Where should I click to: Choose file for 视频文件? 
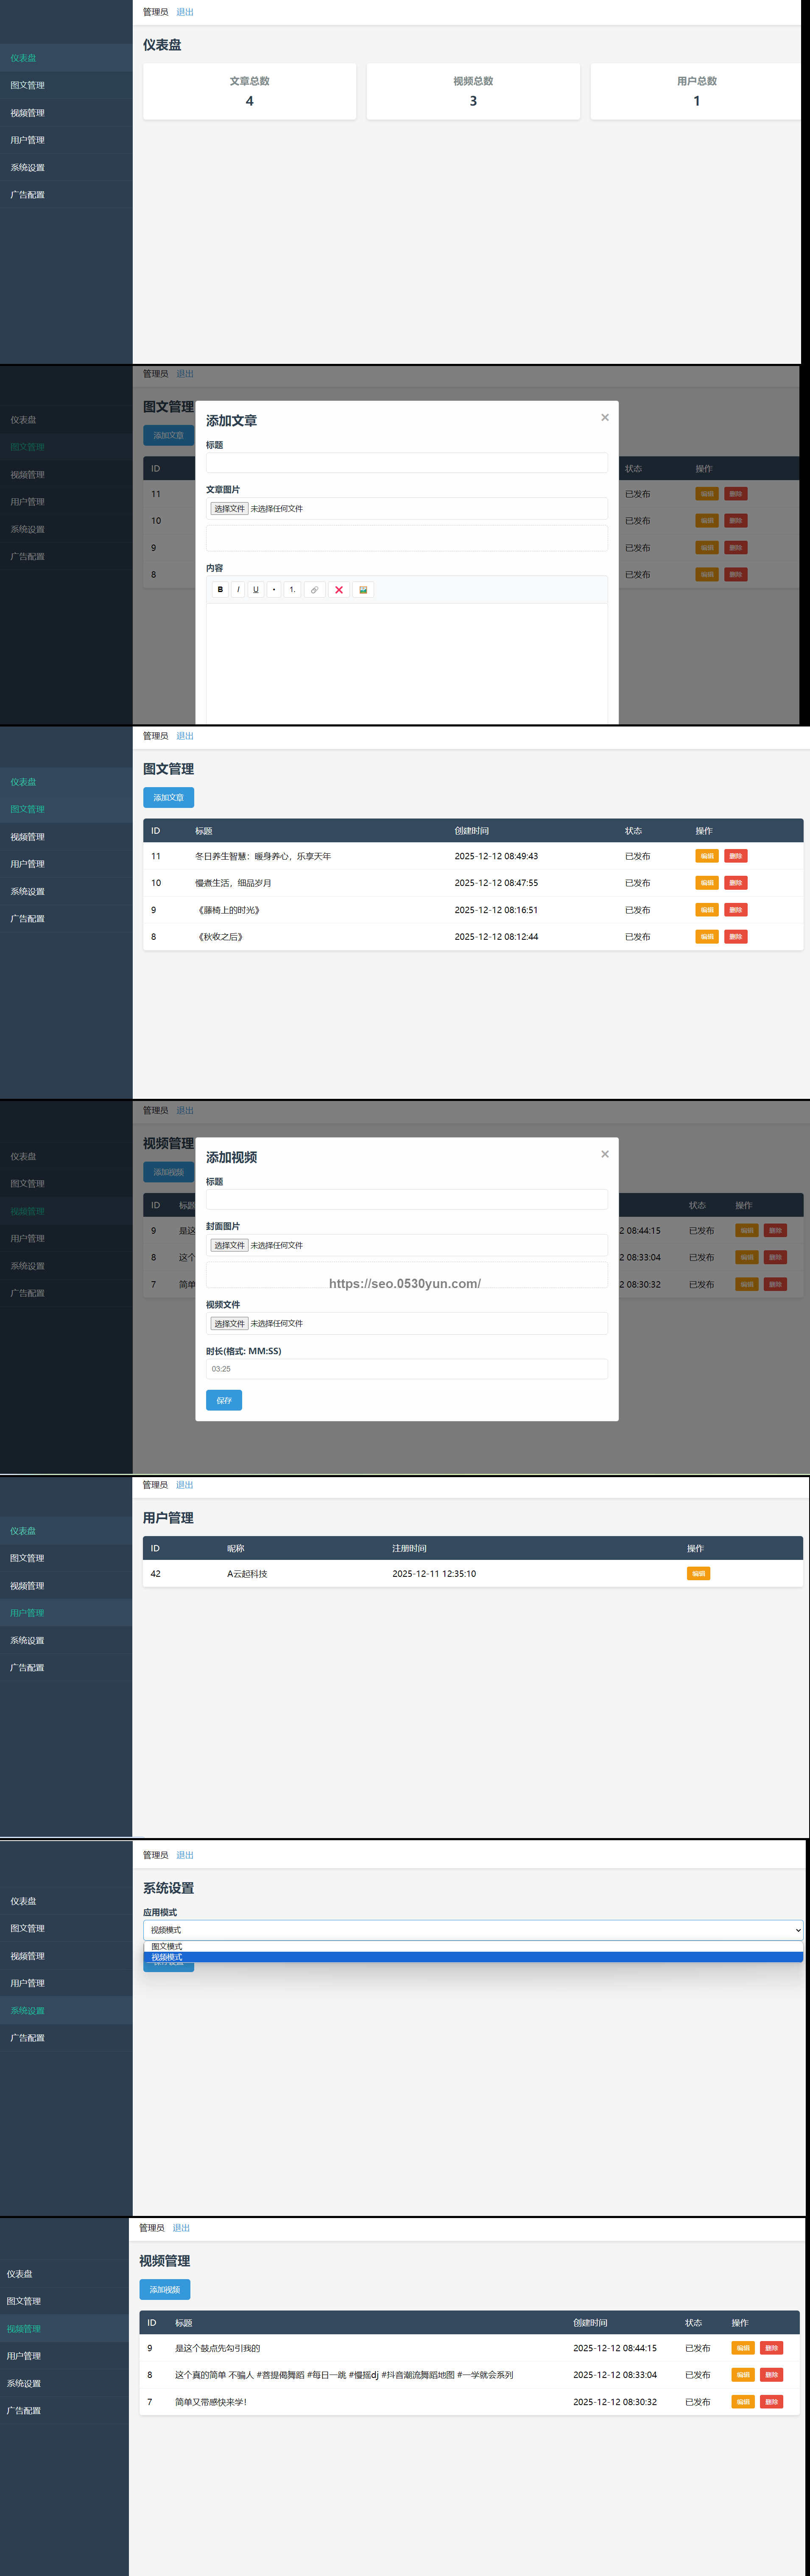[x=229, y=1323]
